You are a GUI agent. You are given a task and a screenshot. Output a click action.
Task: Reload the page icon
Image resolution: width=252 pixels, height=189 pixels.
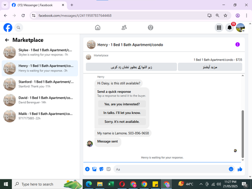tap(23, 16)
